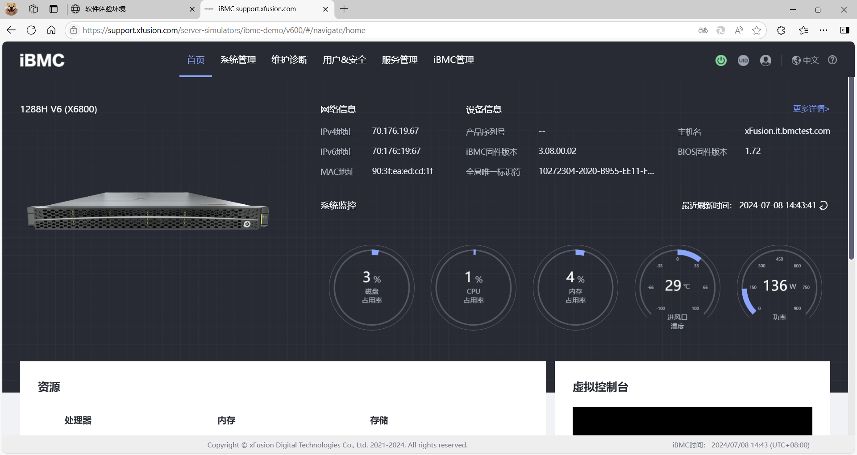This screenshot has height=455, width=857.
Task: Click the 内存 resource heading
Action: (226, 420)
